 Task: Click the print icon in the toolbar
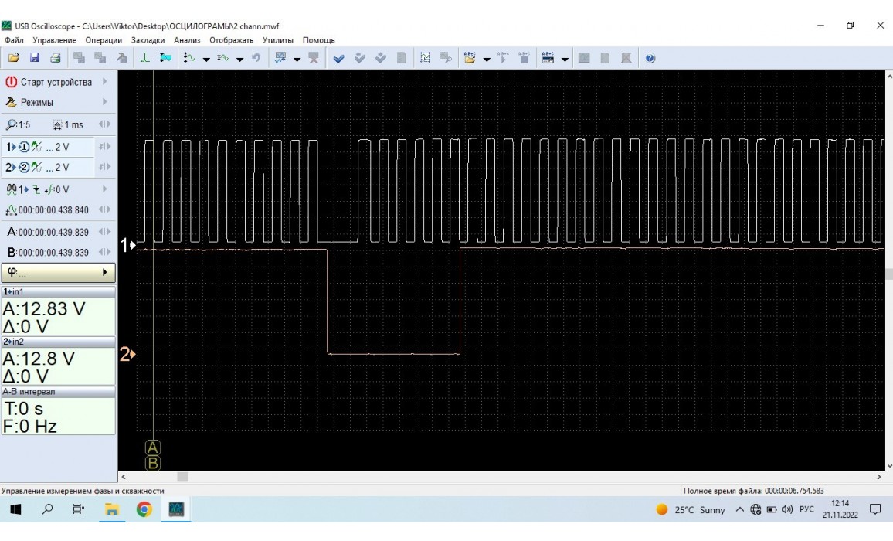pos(56,58)
